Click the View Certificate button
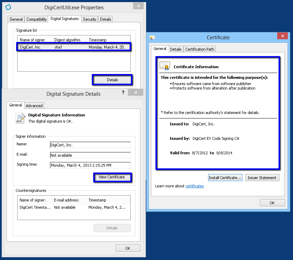The image size is (293, 260). click(x=112, y=177)
